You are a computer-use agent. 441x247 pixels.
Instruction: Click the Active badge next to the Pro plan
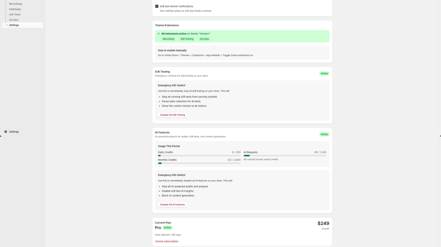167,228
